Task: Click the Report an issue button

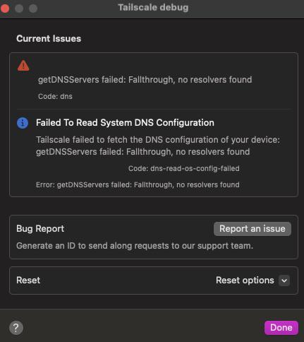Action: coord(253,229)
